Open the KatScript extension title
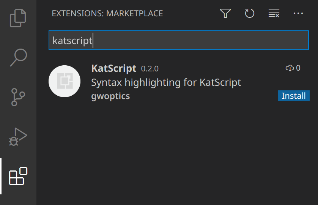This screenshot has height=205, width=318. 113,68
